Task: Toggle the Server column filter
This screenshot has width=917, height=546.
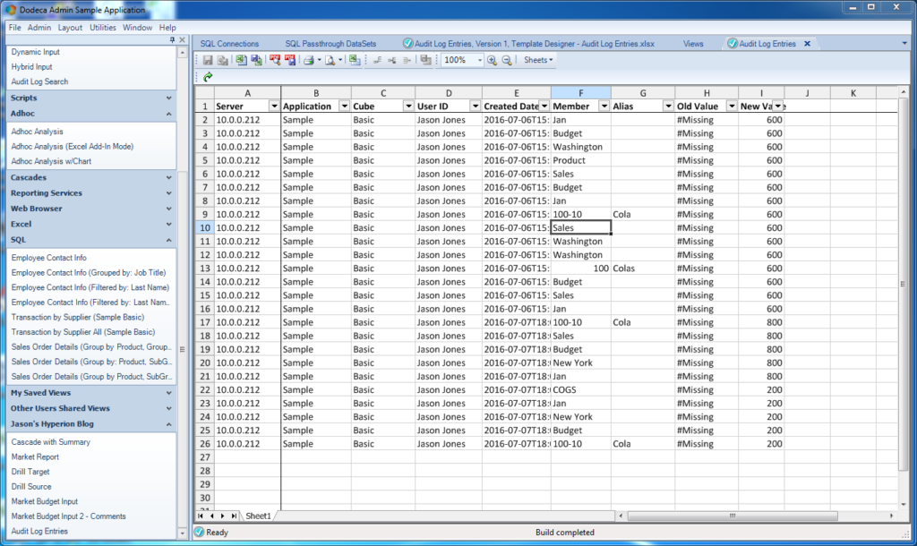Action: tap(275, 106)
